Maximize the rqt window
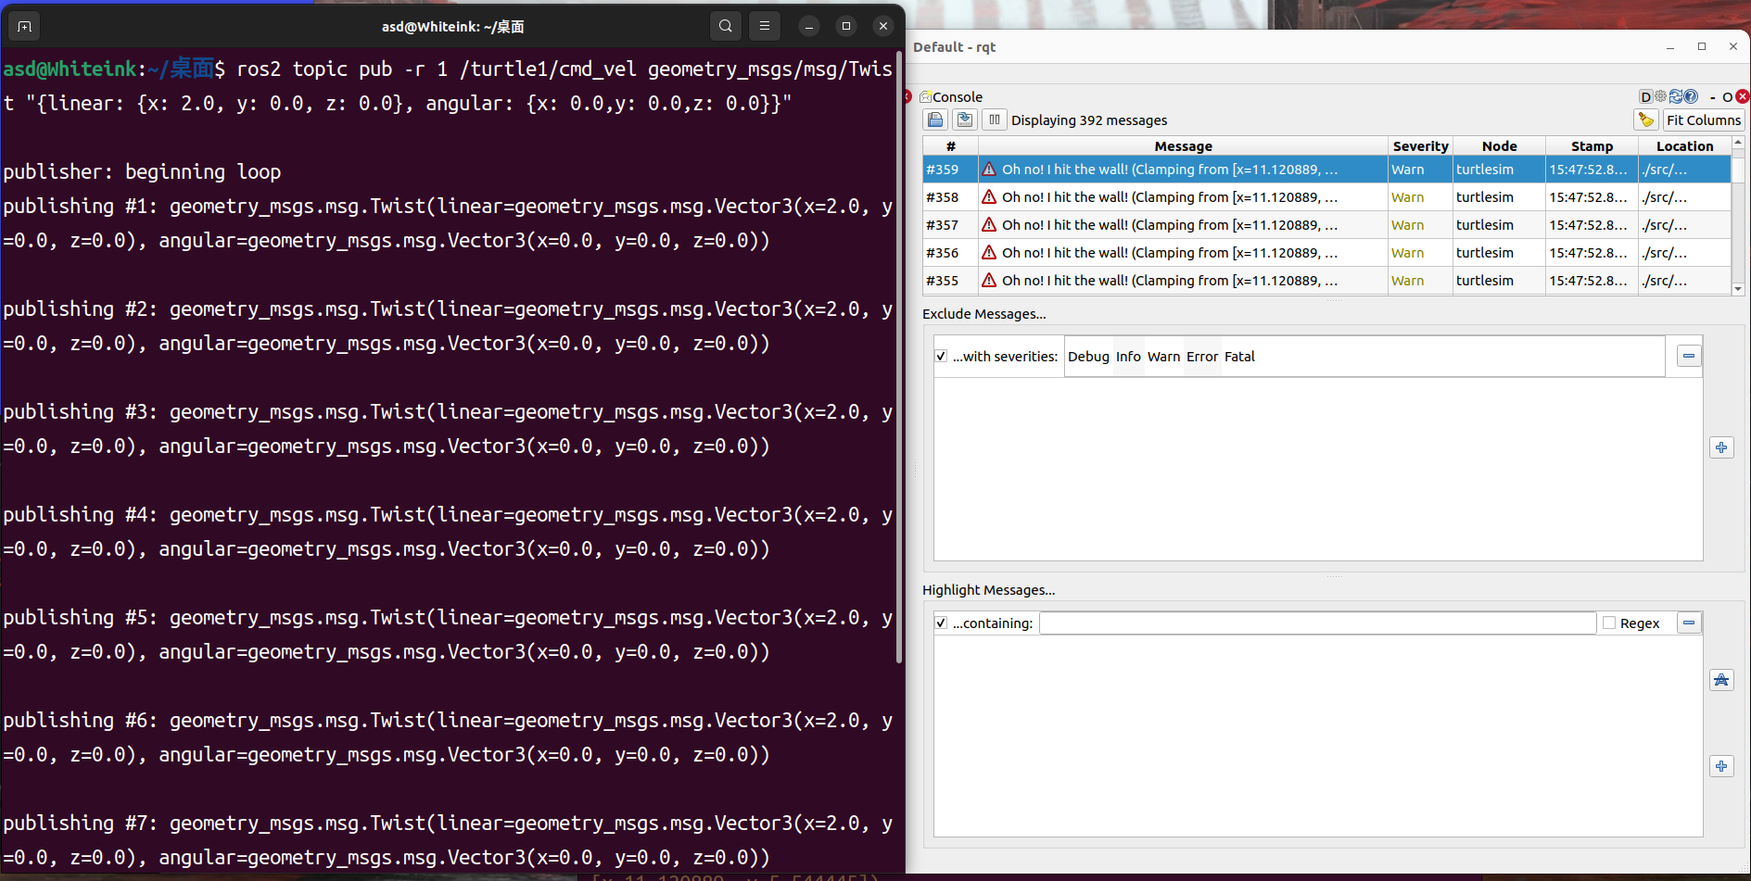This screenshot has width=1751, height=881. (x=1702, y=47)
